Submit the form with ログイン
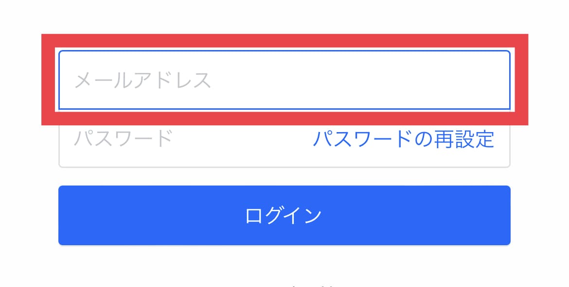 284,215
